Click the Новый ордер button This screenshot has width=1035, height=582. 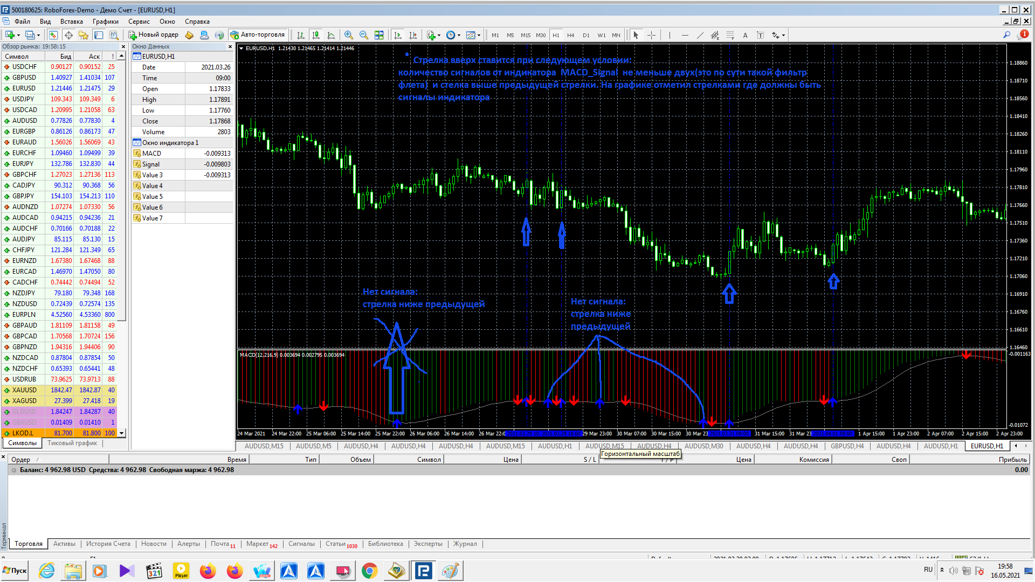[153, 35]
